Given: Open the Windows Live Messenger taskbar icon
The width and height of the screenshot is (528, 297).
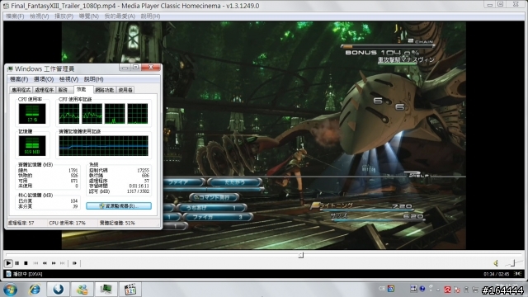Looking at the screenshot, I should tap(82, 290).
